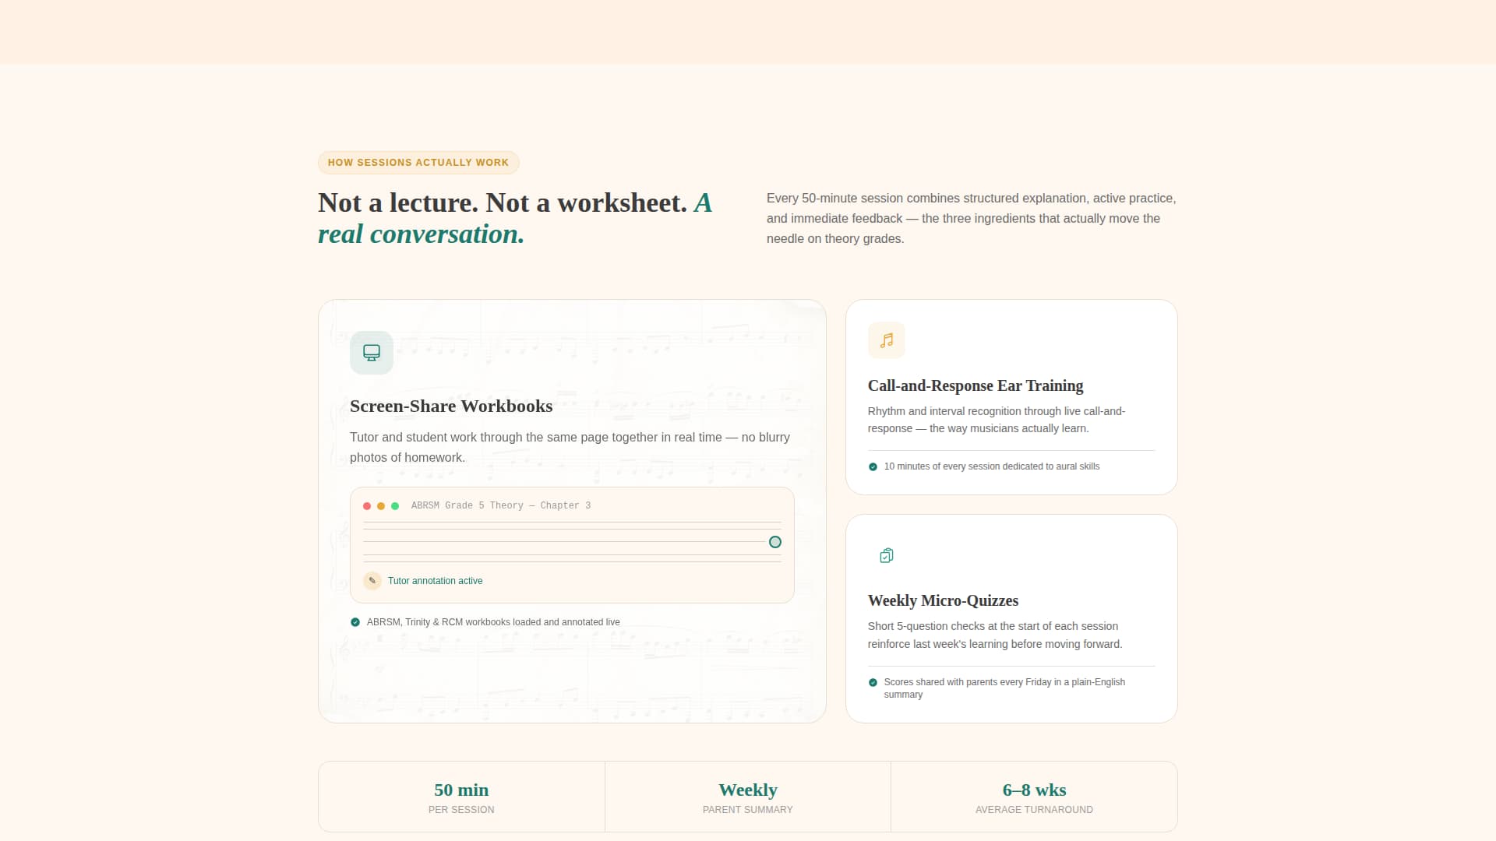Click the music note ear training icon
This screenshot has width=1496, height=841.
click(x=887, y=340)
